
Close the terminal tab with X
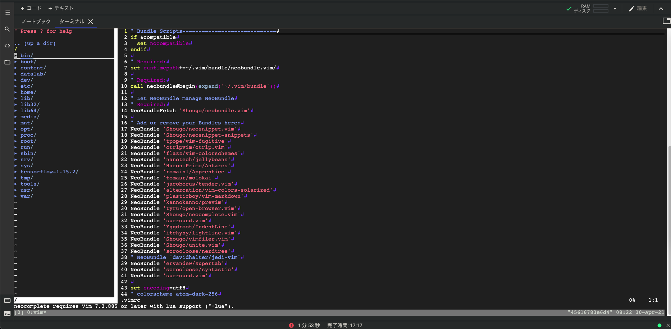(x=91, y=22)
